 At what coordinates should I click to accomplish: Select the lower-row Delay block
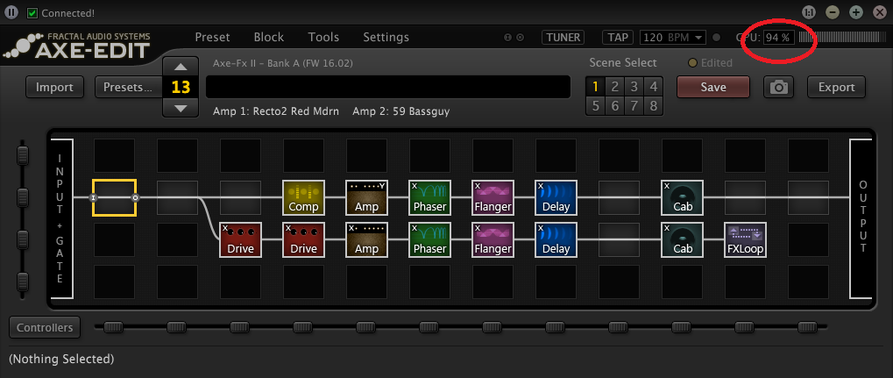[556, 240]
